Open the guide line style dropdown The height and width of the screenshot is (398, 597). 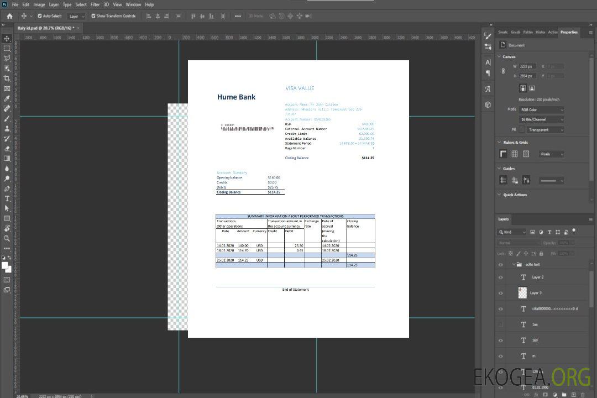point(551,181)
